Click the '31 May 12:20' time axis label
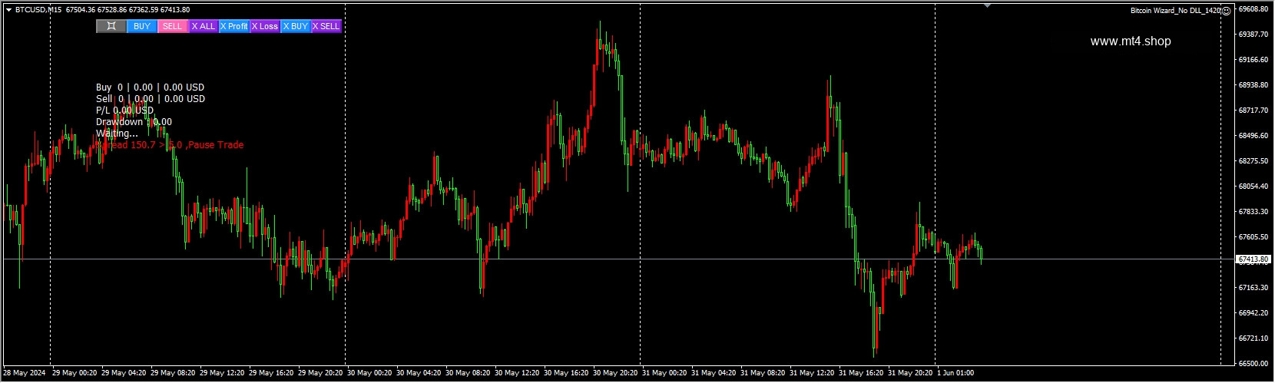Screen dimensions: 1275x383 click(x=812, y=373)
